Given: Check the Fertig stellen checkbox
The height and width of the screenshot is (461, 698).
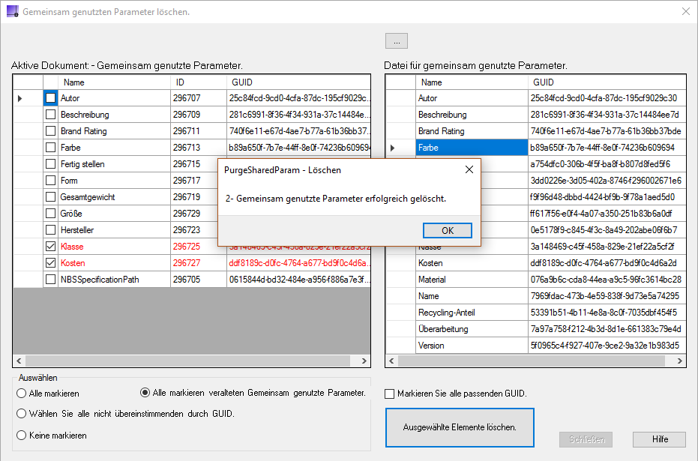Looking at the screenshot, I should coord(51,163).
